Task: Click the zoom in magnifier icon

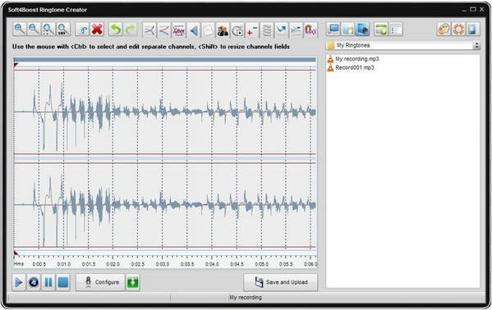Action: [x=20, y=30]
